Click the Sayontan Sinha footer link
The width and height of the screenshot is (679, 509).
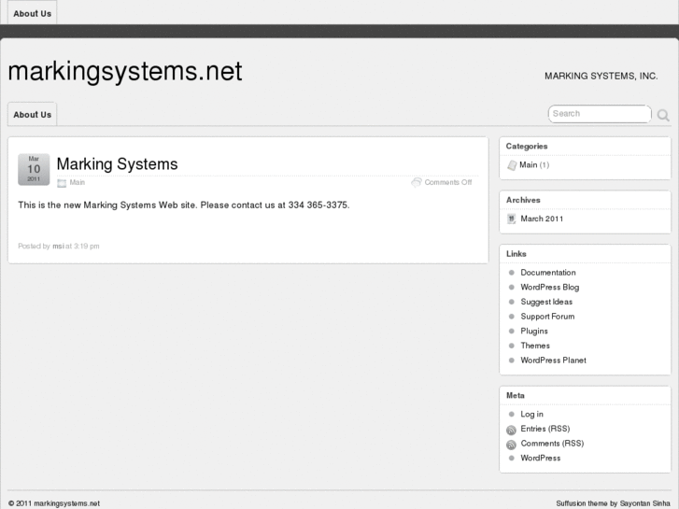pos(644,503)
